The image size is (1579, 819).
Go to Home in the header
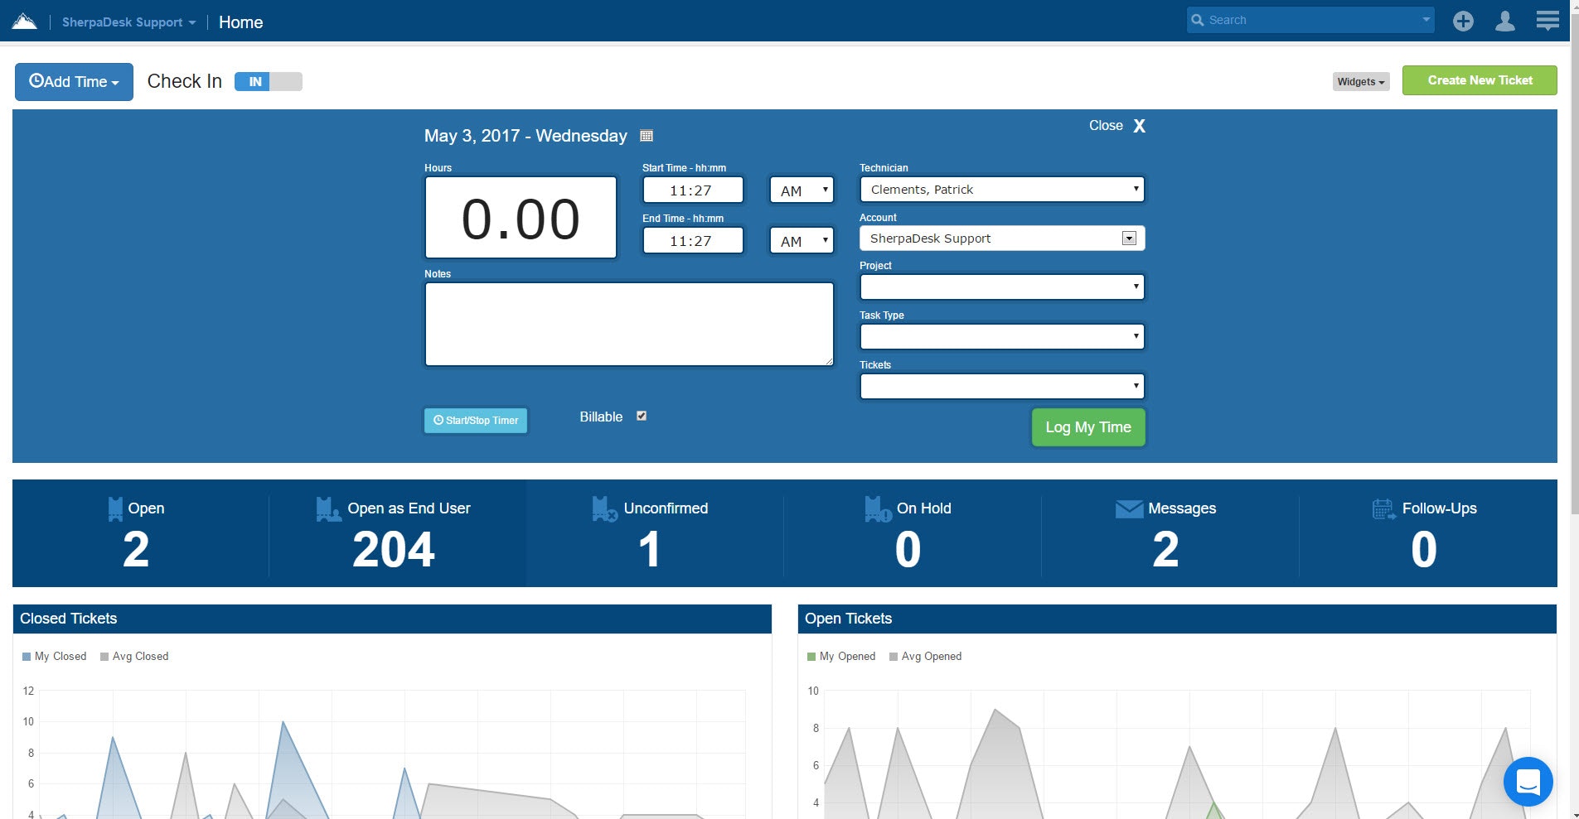click(x=240, y=22)
